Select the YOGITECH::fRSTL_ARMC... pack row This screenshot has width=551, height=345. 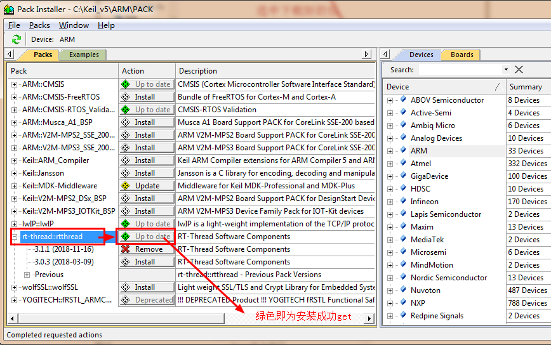pyautogui.click(x=67, y=300)
